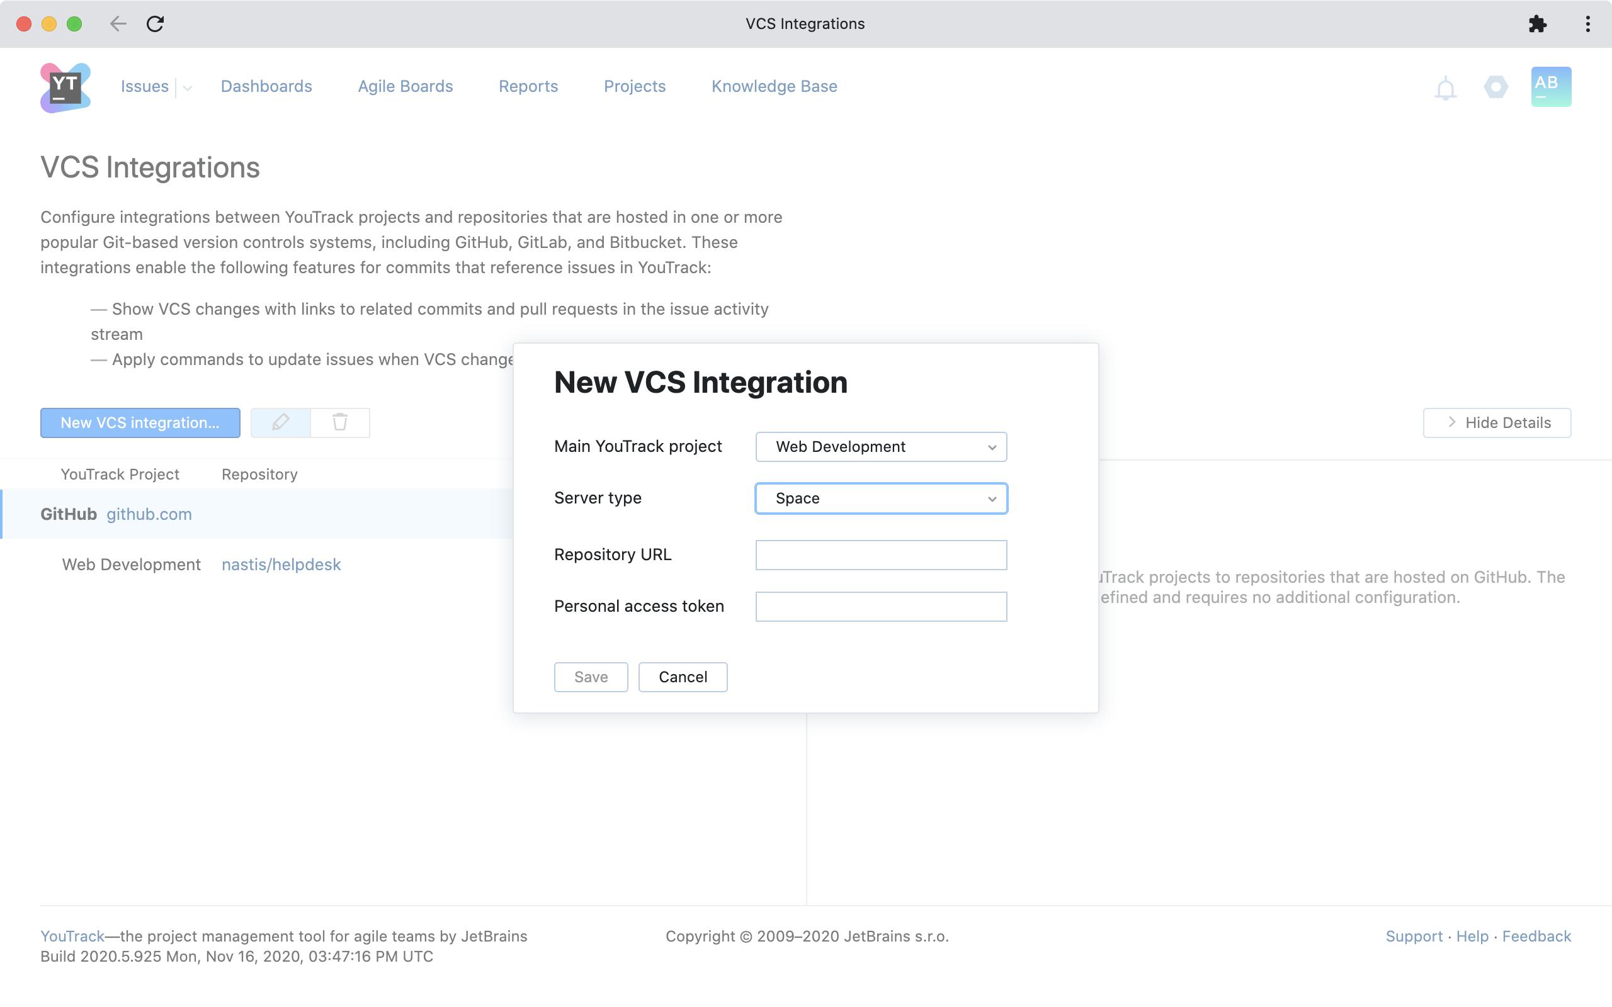Click the Save button in dialog
Image resolution: width=1612 pixels, height=1007 pixels.
click(591, 677)
